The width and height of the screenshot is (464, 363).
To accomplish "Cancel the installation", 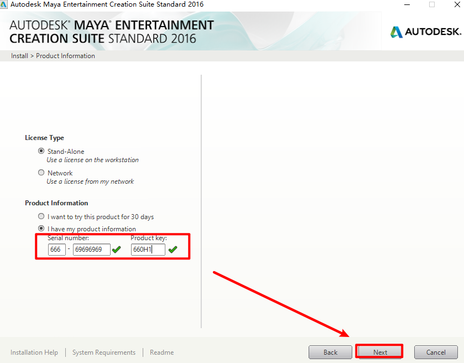I will coord(436,352).
